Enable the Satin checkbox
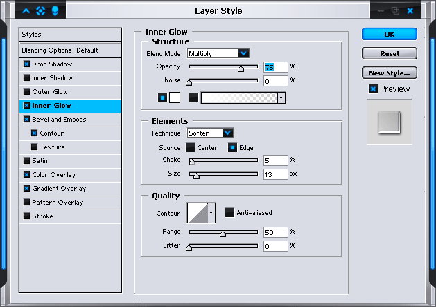The image size is (436, 307). pos(27,161)
